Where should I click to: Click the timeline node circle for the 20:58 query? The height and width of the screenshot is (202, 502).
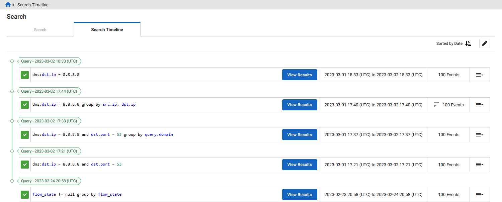click(x=12, y=181)
